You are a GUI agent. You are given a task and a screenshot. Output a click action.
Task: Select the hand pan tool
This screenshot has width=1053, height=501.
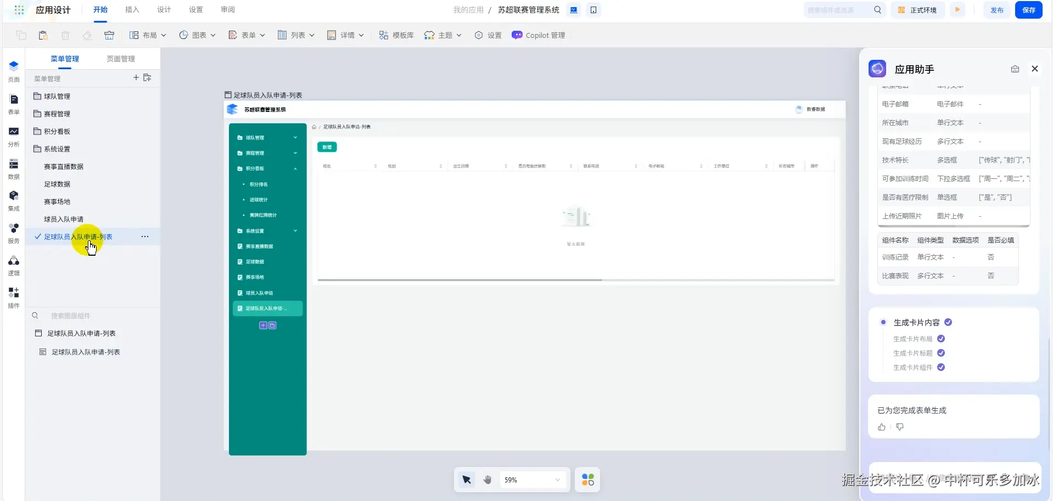[x=488, y=480]
